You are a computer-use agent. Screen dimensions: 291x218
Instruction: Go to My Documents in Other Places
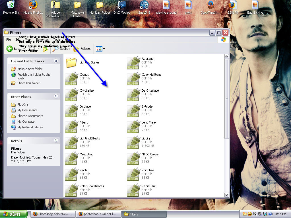(x=24, y=110)
